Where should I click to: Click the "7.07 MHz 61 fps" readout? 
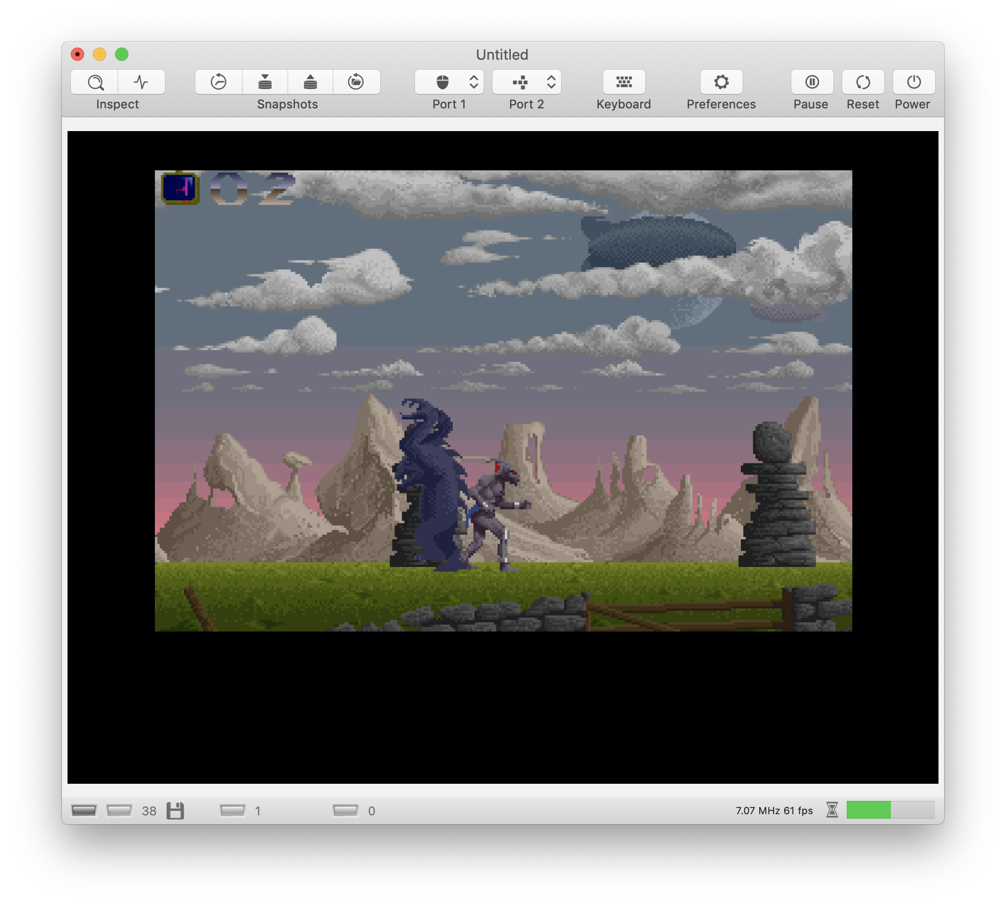point(774,811)
